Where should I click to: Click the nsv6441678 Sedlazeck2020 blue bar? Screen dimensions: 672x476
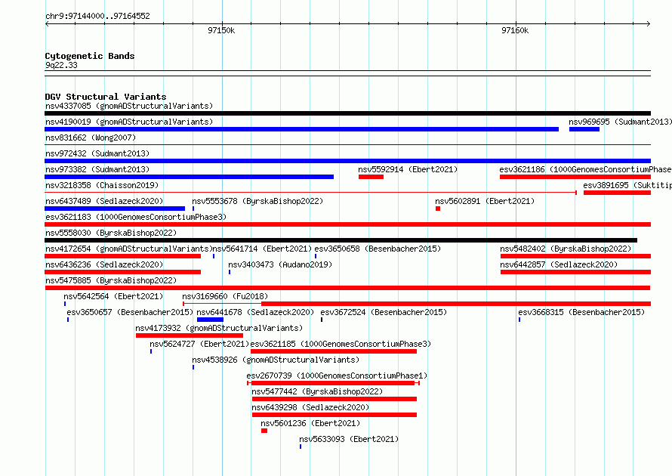210,320
